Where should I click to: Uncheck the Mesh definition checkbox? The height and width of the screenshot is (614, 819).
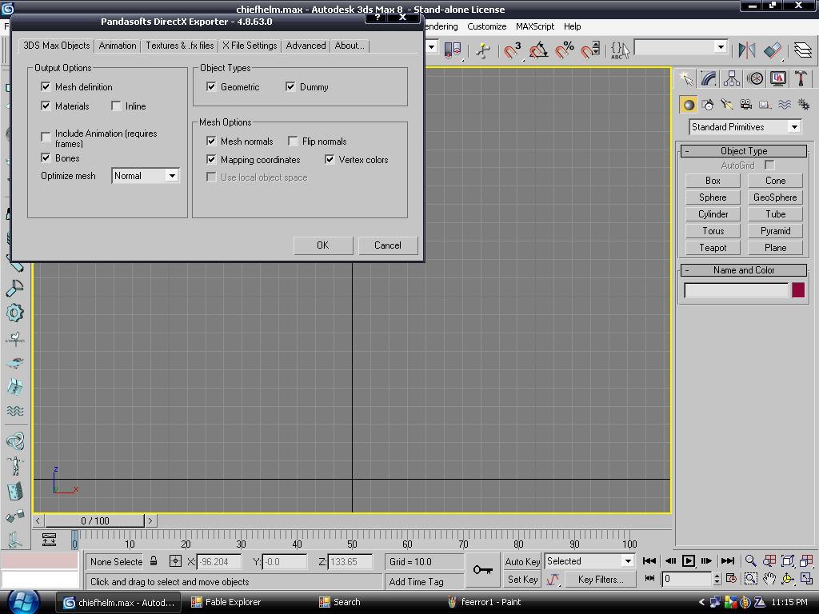(46, 86)
